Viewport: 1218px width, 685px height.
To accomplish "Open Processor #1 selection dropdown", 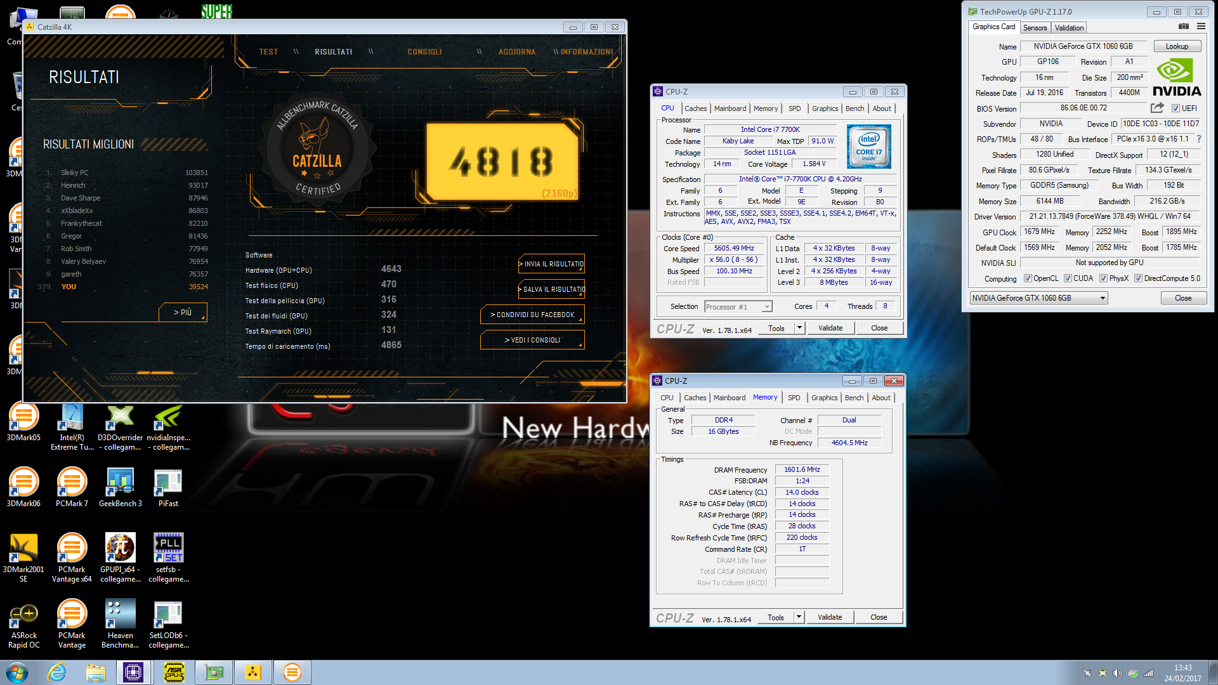I will pos(767,307).
